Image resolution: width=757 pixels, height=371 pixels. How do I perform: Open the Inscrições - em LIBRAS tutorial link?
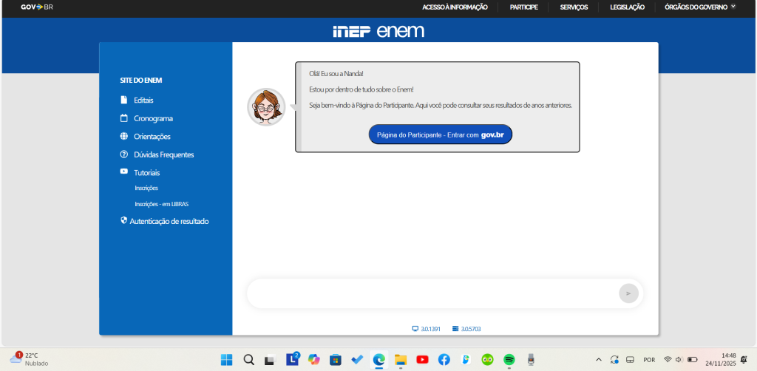[x=162, y=204]
